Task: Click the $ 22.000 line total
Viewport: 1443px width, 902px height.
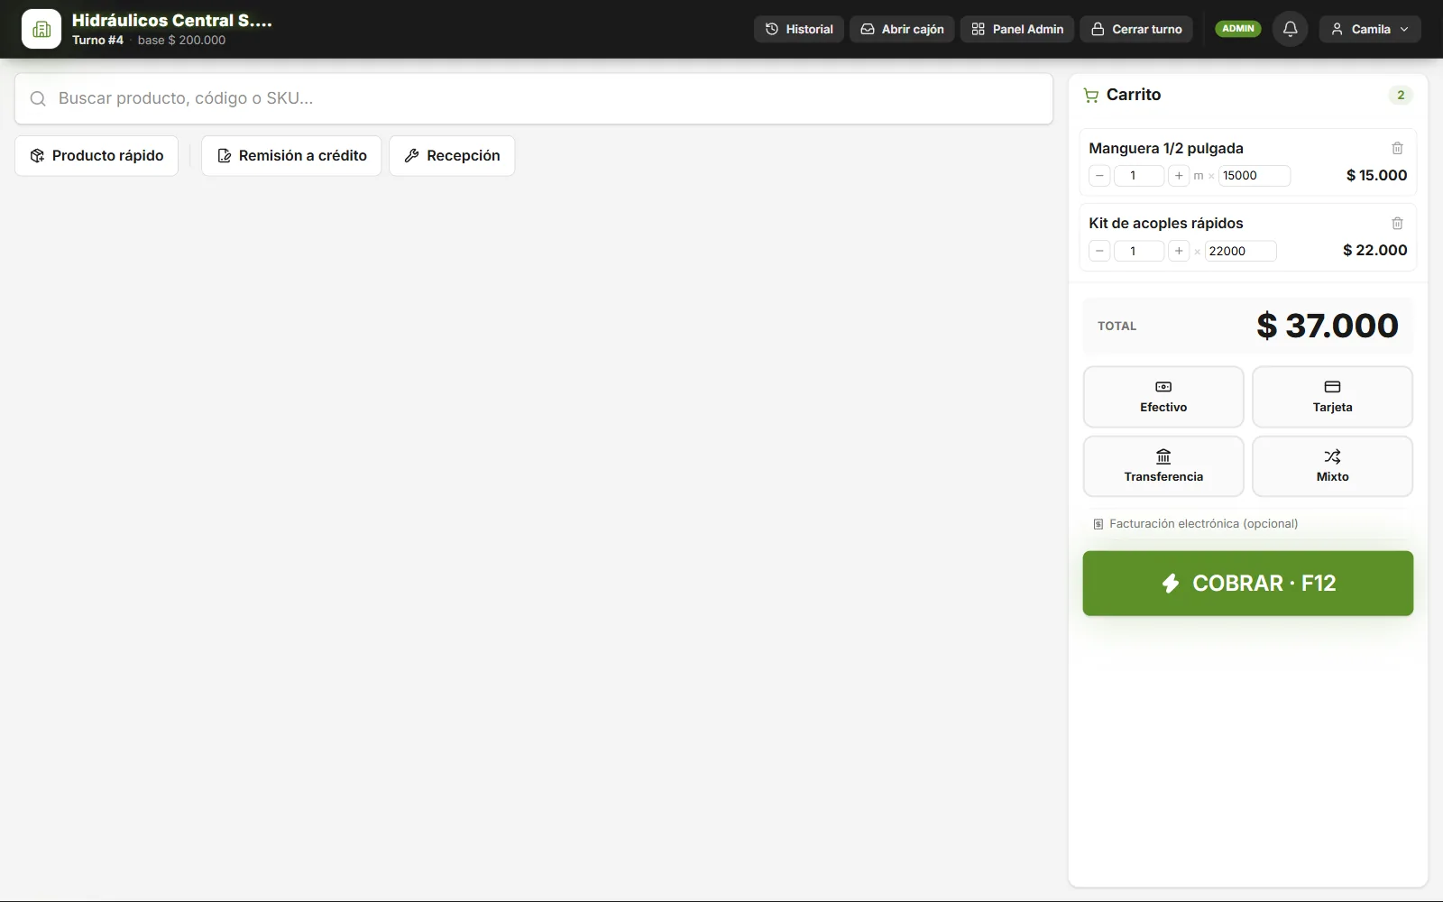Action: point(1374,251)
